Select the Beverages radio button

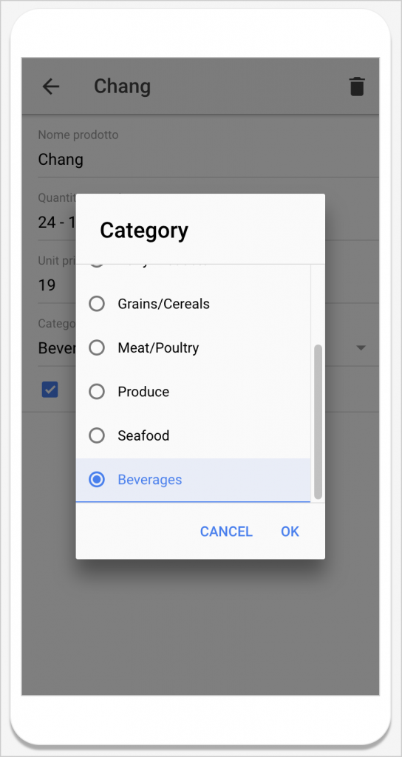click(97, 479)
